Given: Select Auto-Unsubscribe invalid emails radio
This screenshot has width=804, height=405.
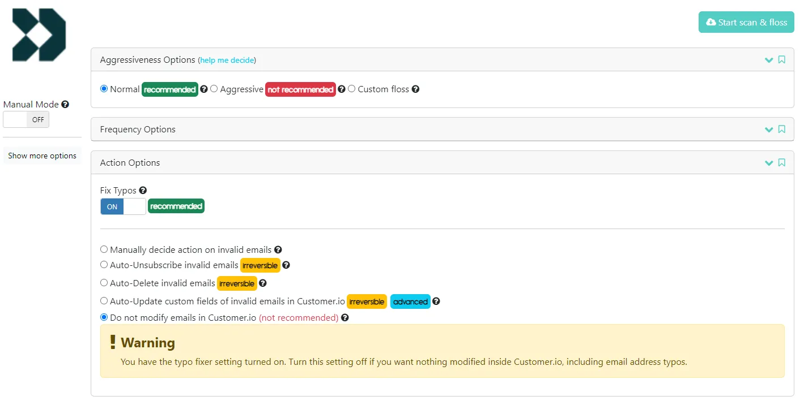Looking at the screenshot, I should (x=104, y=265).
